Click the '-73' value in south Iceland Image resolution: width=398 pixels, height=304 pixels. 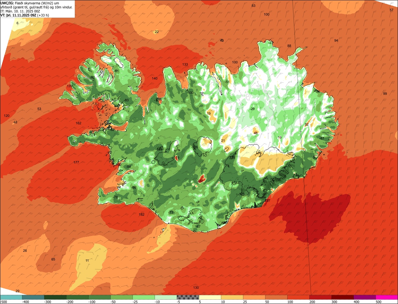coord(171,212)
